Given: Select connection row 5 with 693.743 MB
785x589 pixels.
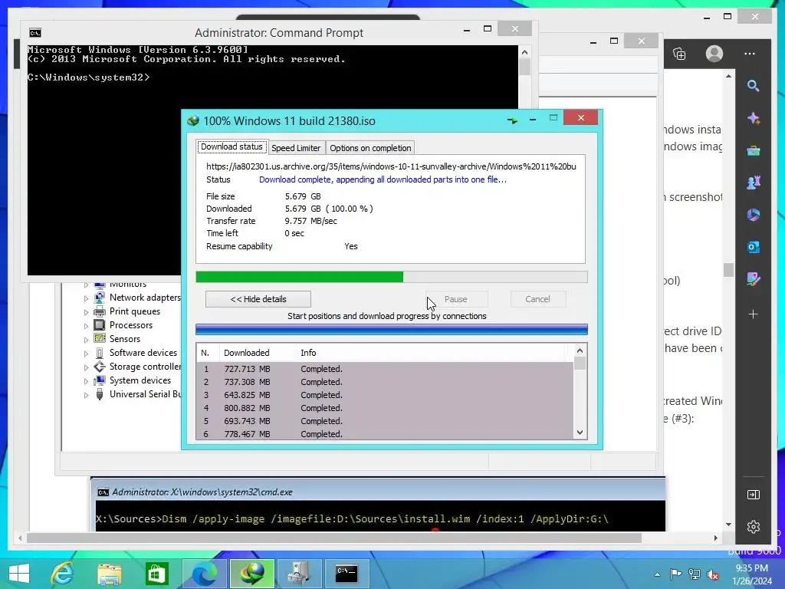Looking at the screenshot, I should (x=385, y=421).
